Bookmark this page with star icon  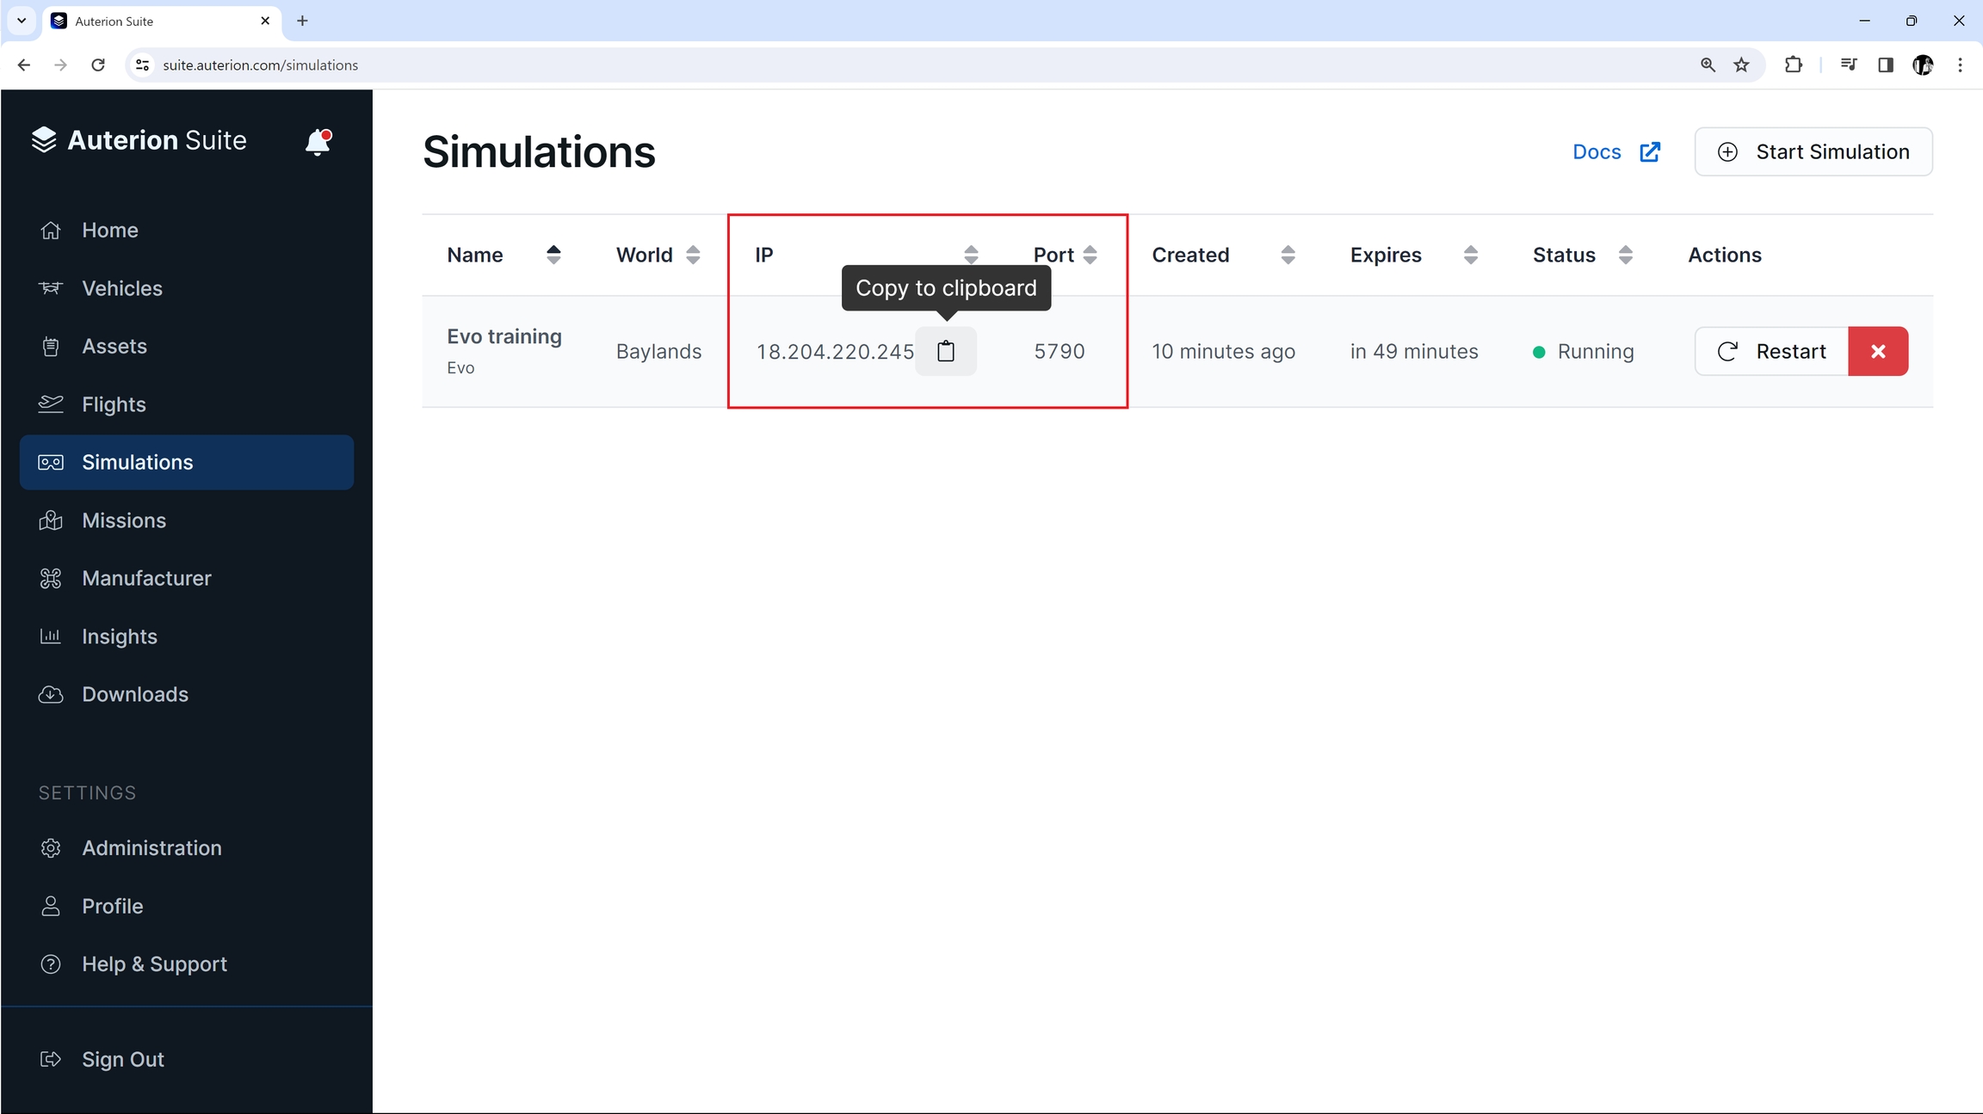point(1741,65)
